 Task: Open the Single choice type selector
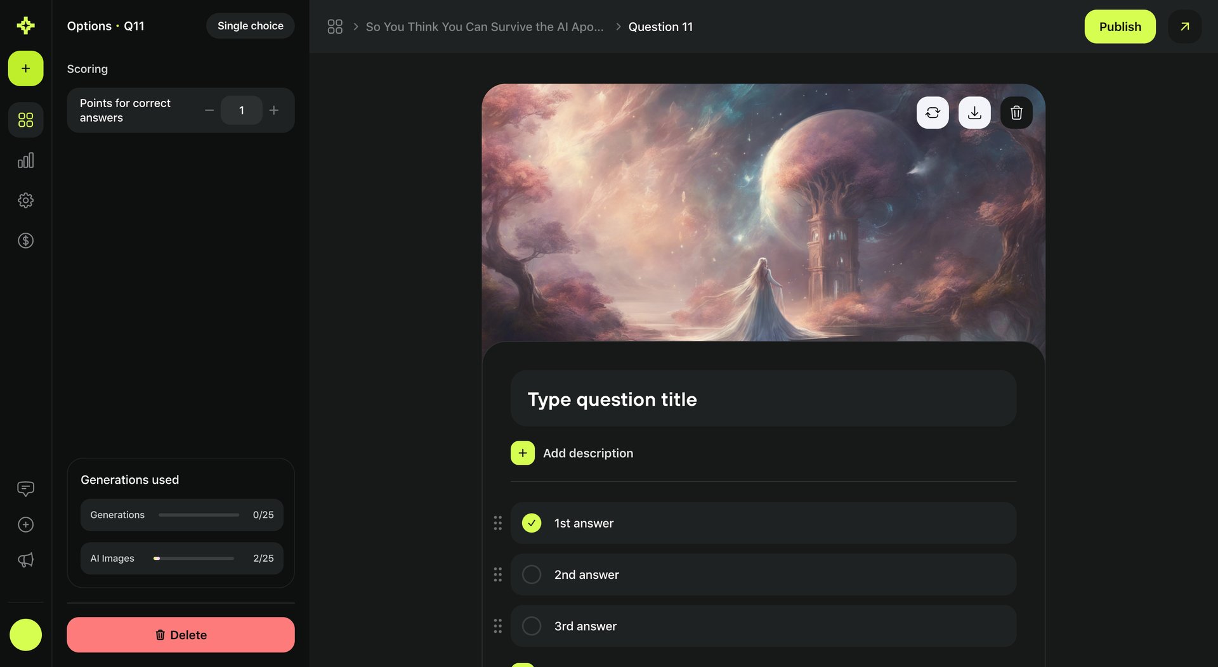pyautogui.click(x=250, y=25)
